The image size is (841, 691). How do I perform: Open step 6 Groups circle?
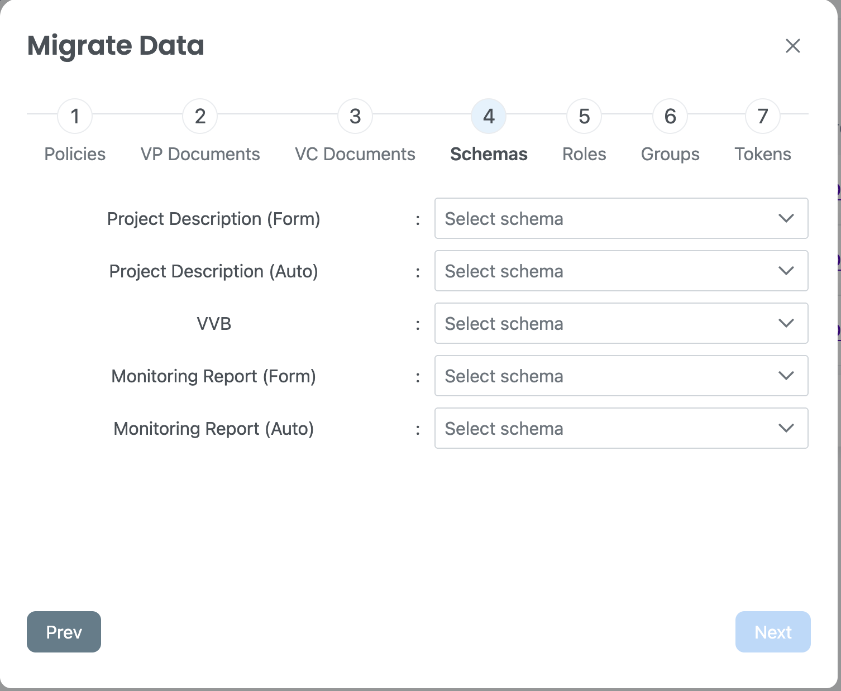click(670, 116)
